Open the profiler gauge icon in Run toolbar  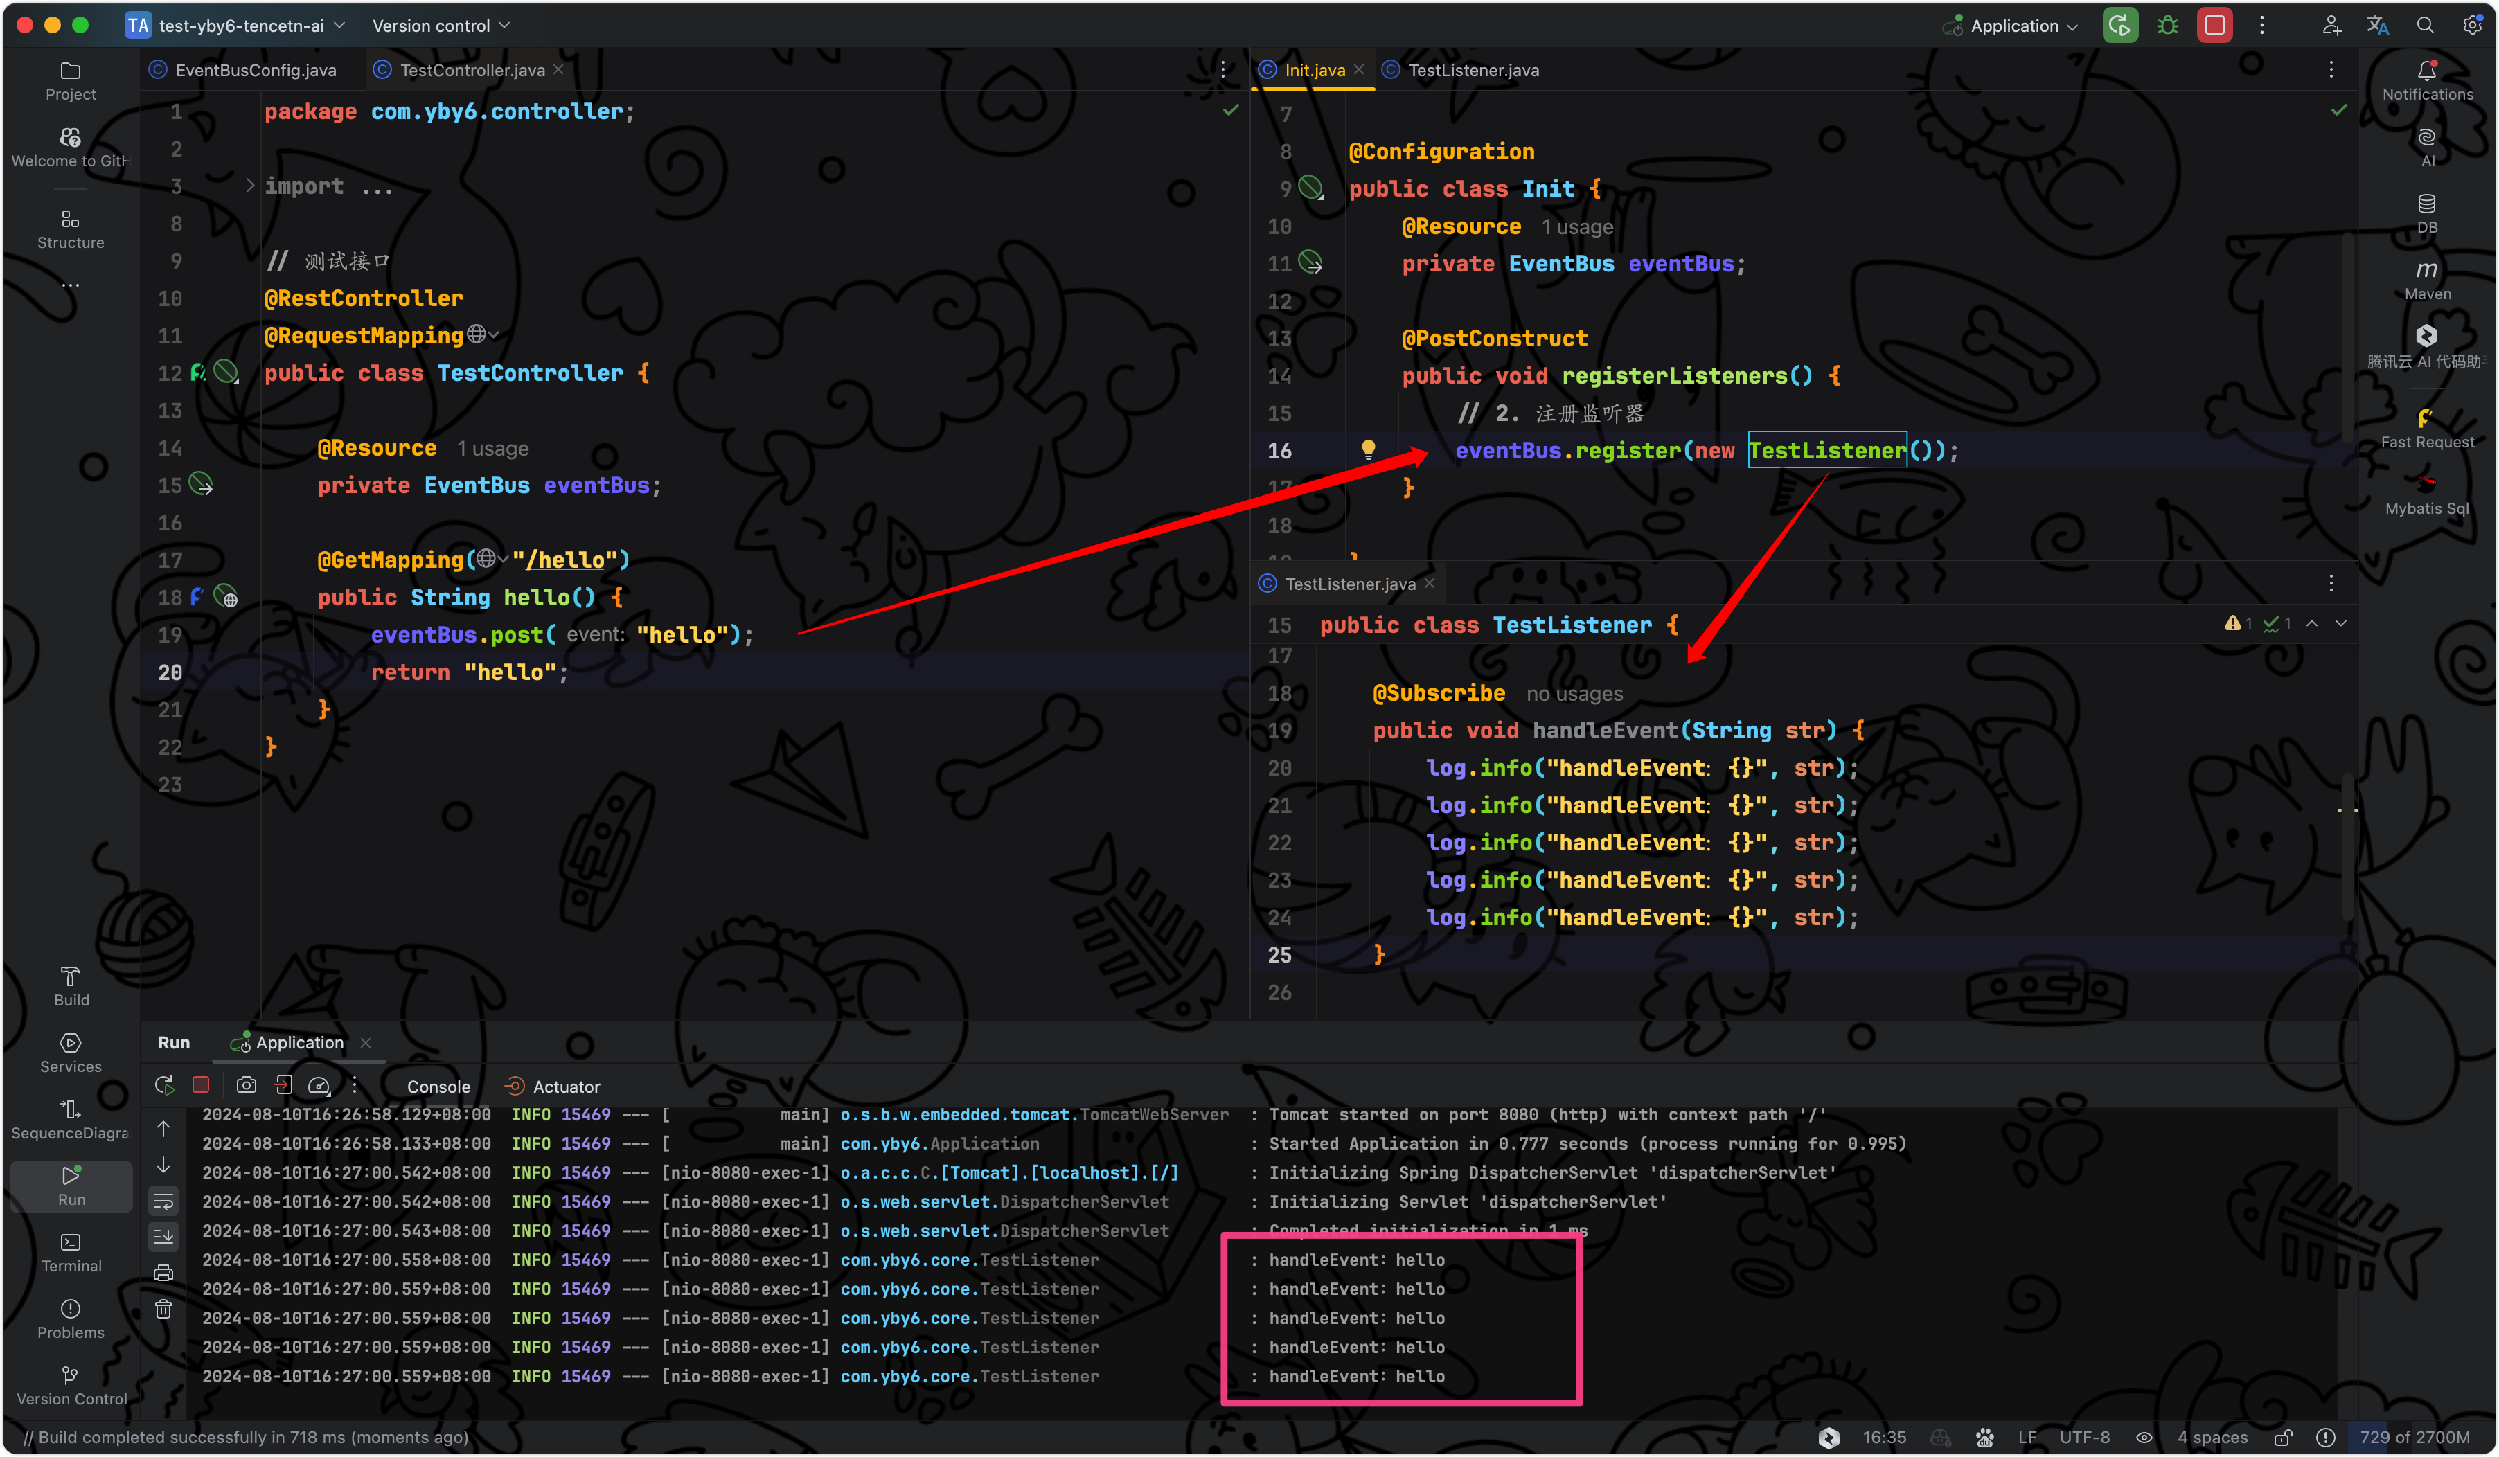(x=319, y=1085)
